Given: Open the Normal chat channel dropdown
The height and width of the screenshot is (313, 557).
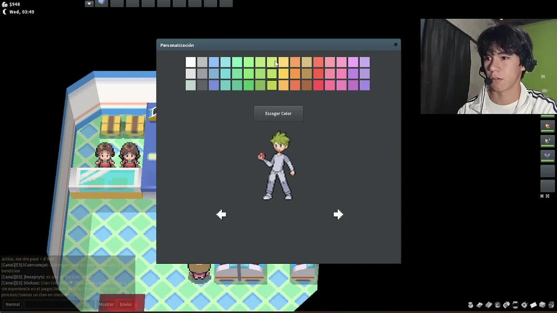Looking at the screenshot, I should click(13, 304).
